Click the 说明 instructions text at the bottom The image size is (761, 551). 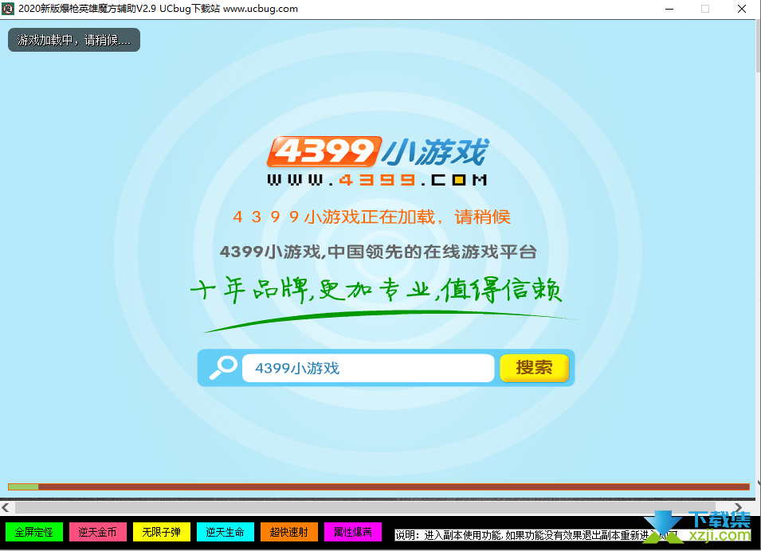coord(535,535)
